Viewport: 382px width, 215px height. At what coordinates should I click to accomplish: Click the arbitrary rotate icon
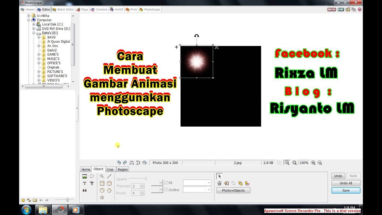pyautogui.click(x=145, y=163)
